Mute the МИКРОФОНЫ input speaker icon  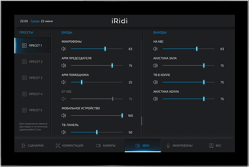pos(63,49)
